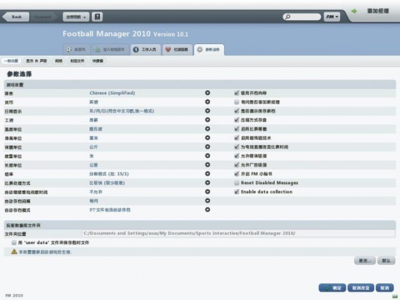
Task: Click the gear icon on the preferences tab
Action: tap(200, 49)
